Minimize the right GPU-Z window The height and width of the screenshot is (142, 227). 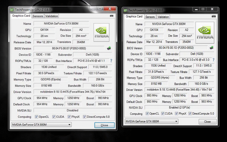(x=196, y=9)
